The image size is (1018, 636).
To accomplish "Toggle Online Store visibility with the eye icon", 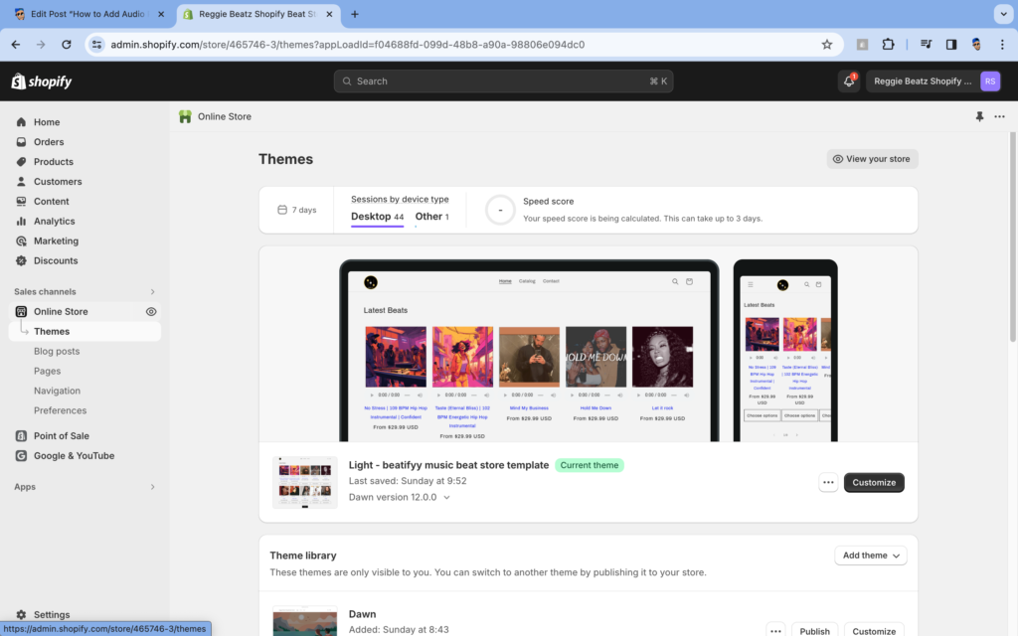I will click(x=151, y=311).
